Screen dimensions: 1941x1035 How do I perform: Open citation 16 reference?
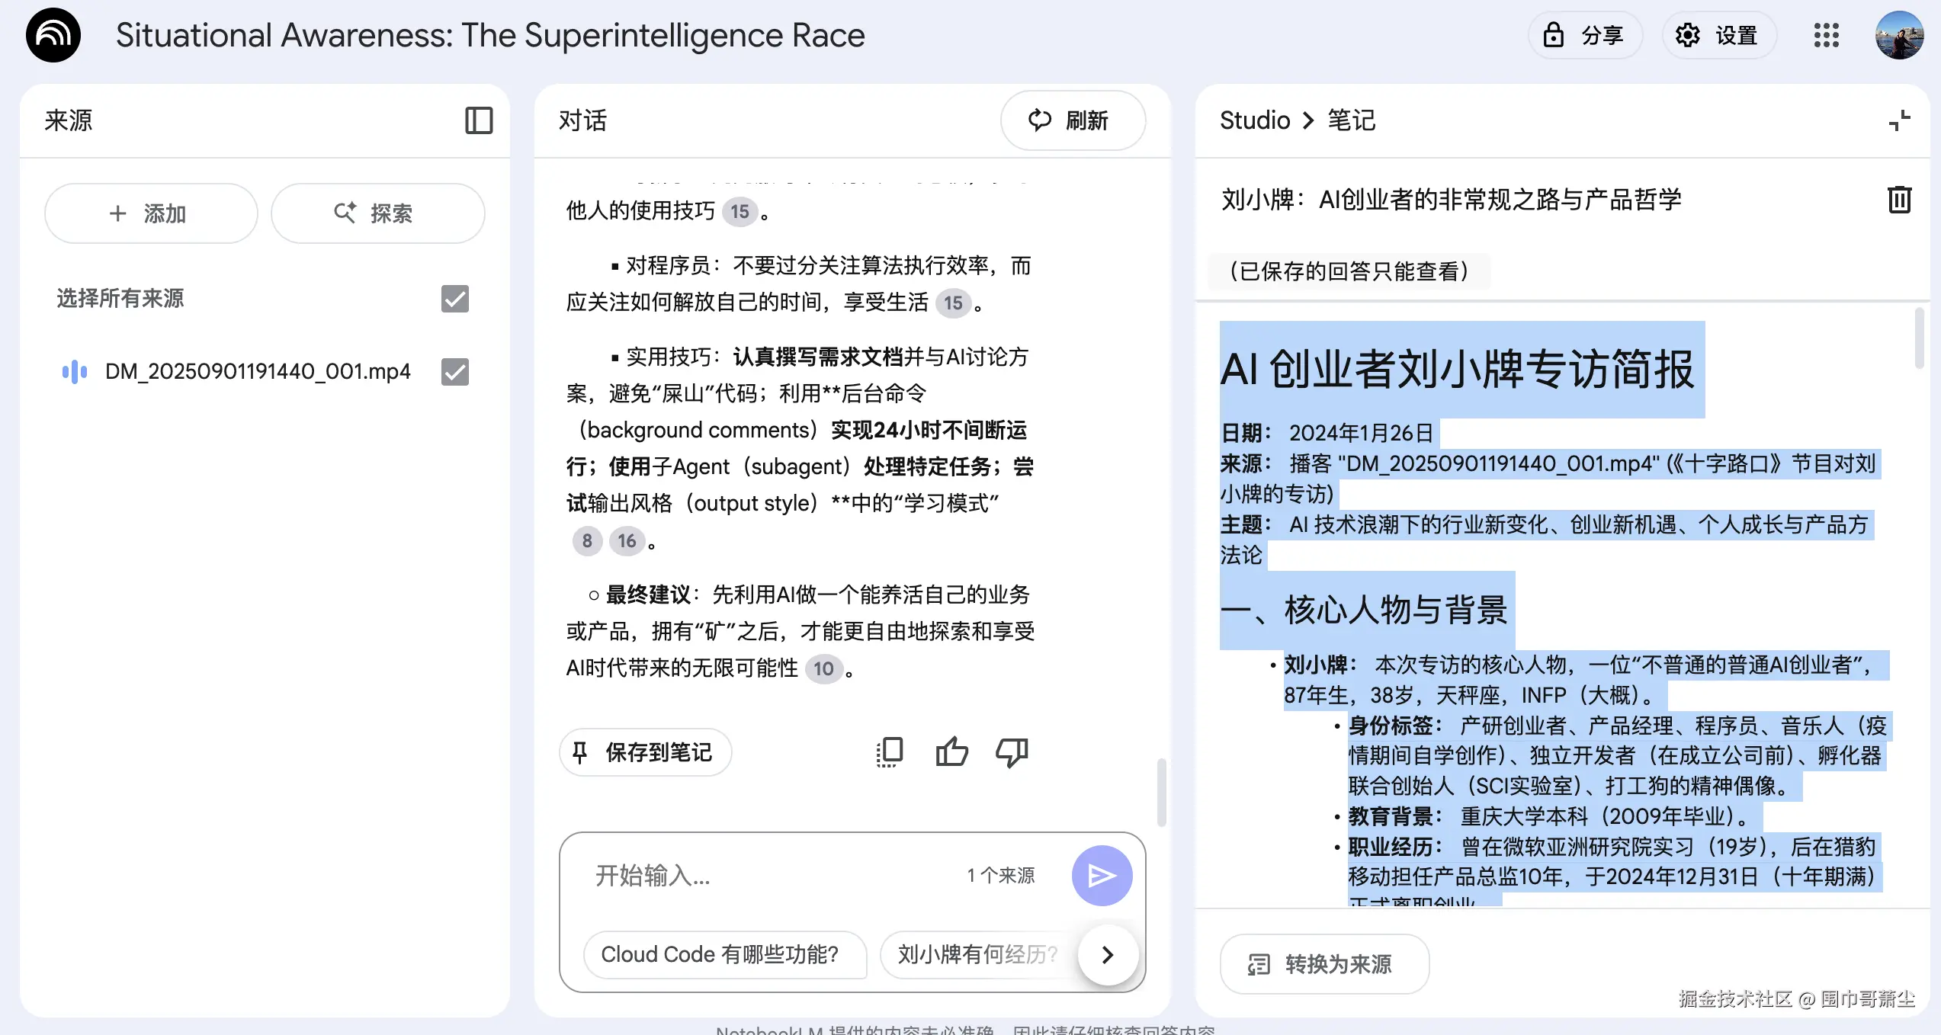pyautogui.click(x=627, y=541)
